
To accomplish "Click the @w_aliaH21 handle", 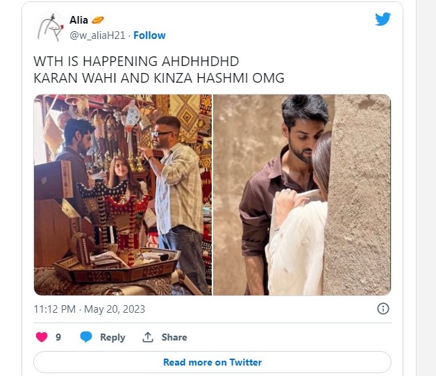I will tap(97, 35).
